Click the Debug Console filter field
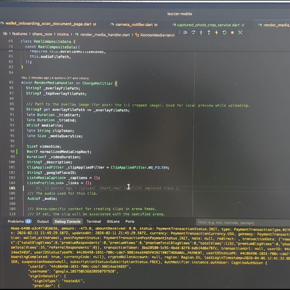This screenshot has height=290, width=290. click(x=243, y=223)
